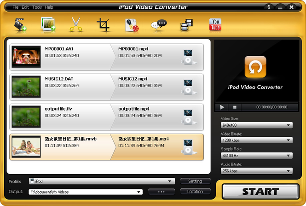306x206 pixels.
Task: Open the YouTube downloader icon
Action: [215, 24]
